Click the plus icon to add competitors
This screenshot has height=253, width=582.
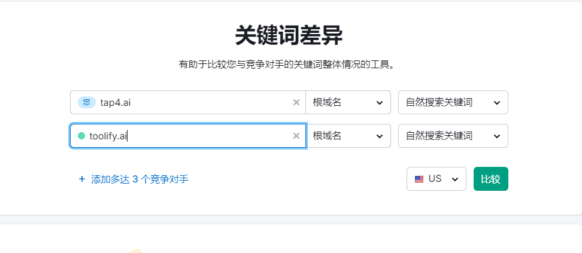(82, 179)
